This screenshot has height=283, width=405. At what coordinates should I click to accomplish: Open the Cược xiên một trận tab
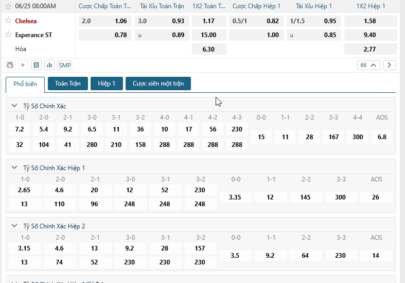[158, 84]
